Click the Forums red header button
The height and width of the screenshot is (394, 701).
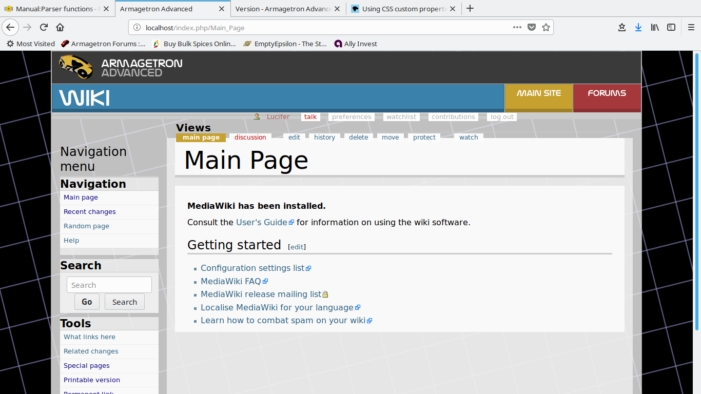pos(607,93)
